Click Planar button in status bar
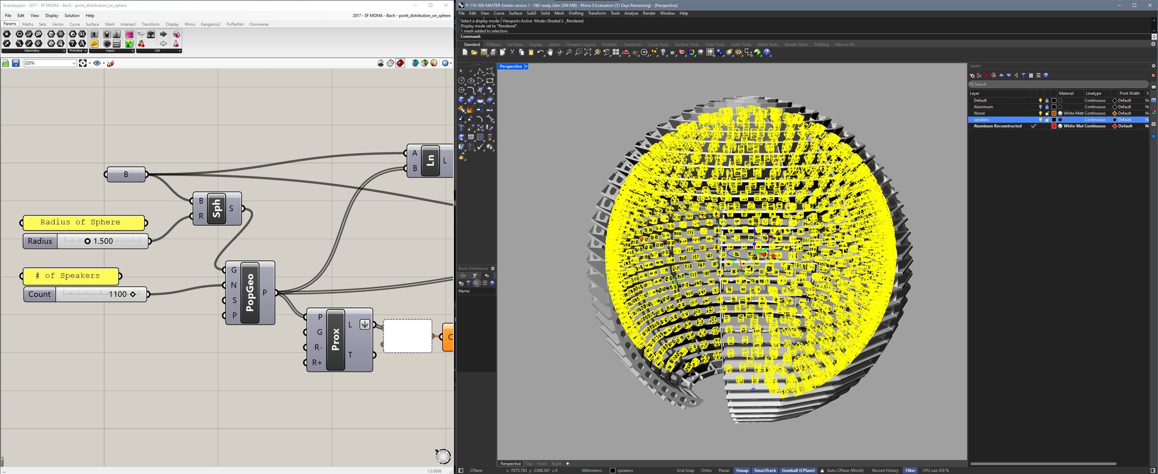 pyautogui.click(x=724, y=470)
